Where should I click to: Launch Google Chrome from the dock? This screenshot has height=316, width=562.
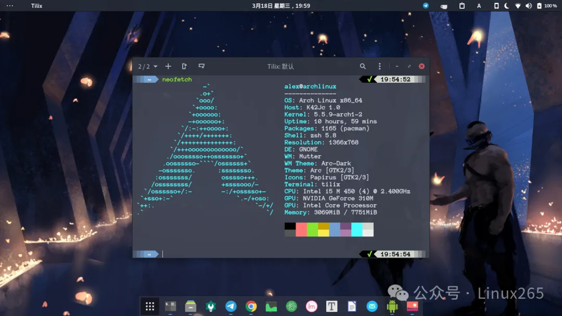tap(251, 306)
